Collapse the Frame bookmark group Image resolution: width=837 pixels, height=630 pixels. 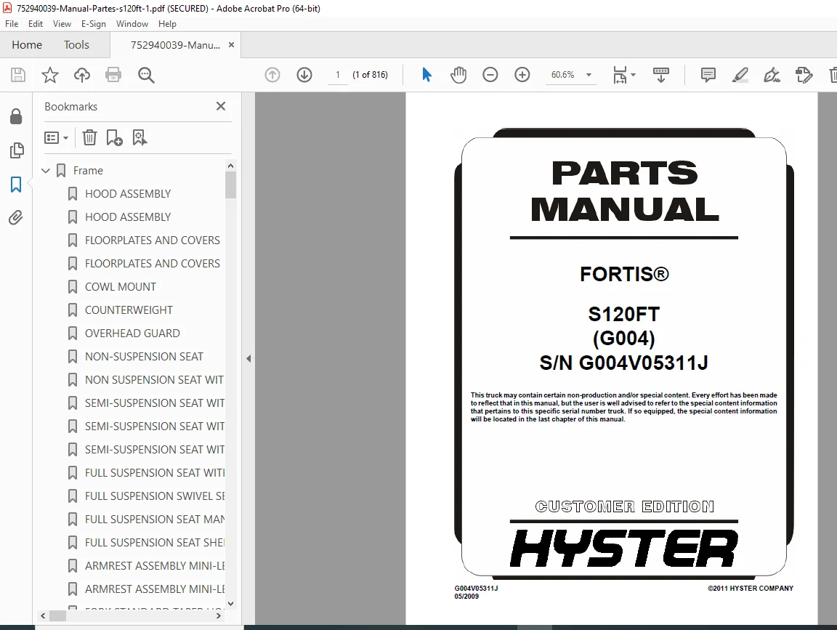pyautogui.click(x=46, y=171)
